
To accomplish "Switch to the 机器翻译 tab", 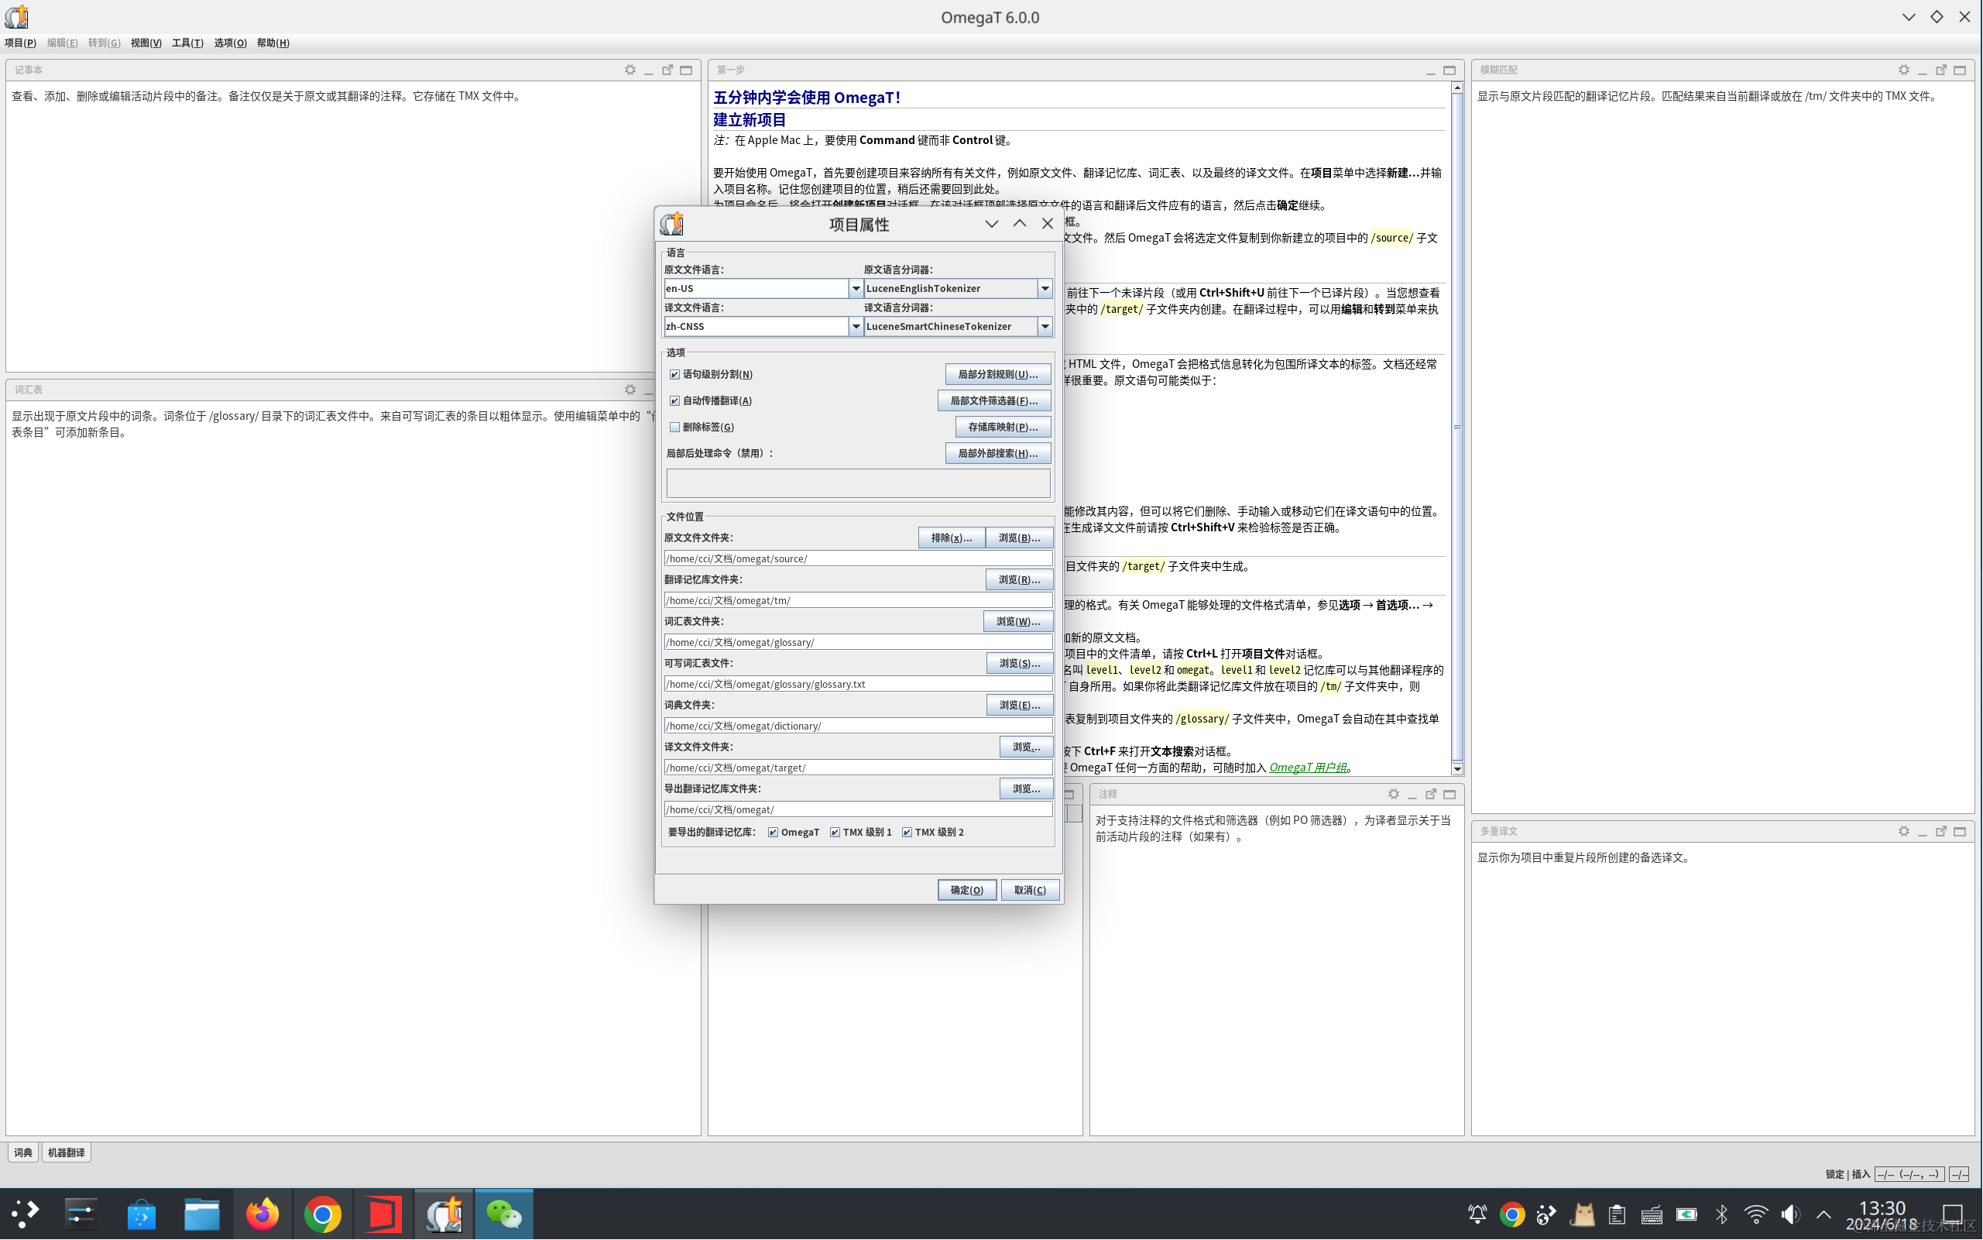I will 66,1152.
